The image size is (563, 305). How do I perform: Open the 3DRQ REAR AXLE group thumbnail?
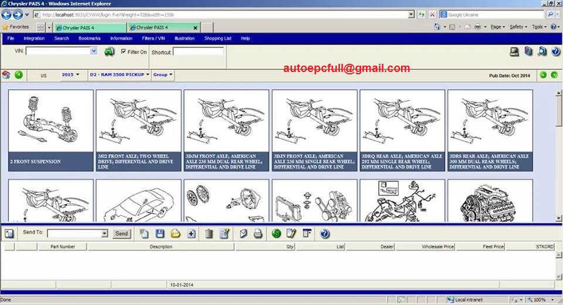402,131
